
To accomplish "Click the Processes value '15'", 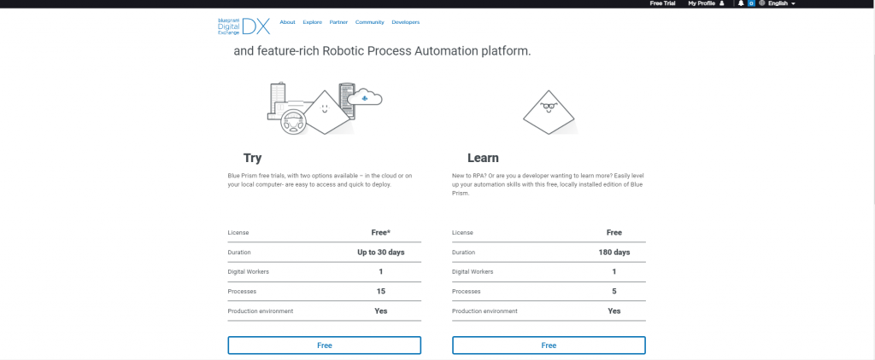I will point(380,292).
